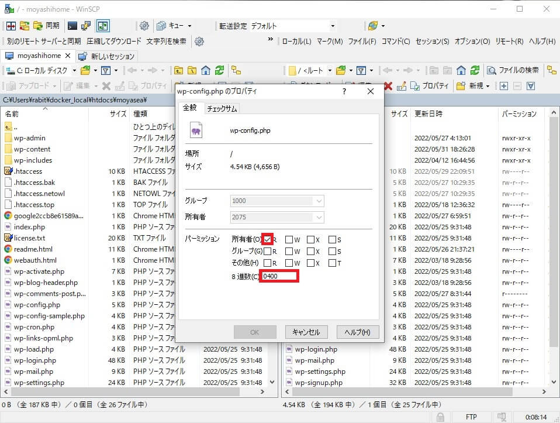Open the 所有者 dropdown showing 2075
This screenshot has height=423, width=560.
(x=319, y=218)
